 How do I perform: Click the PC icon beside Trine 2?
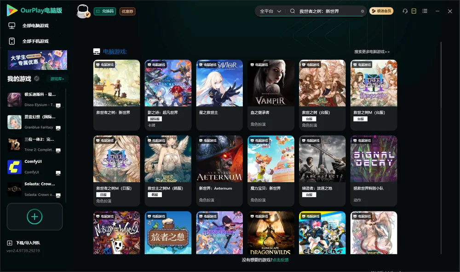point(58,150)
